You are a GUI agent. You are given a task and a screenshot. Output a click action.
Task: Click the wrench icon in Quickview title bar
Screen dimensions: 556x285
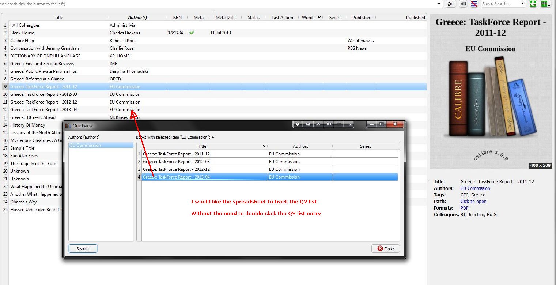point(298,124)
